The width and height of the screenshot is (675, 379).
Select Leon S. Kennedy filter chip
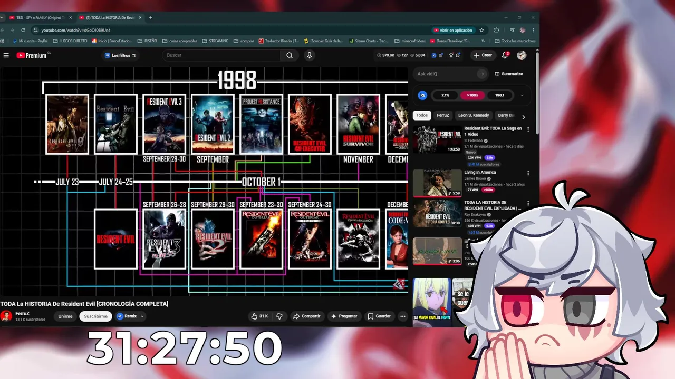[474, 115]
